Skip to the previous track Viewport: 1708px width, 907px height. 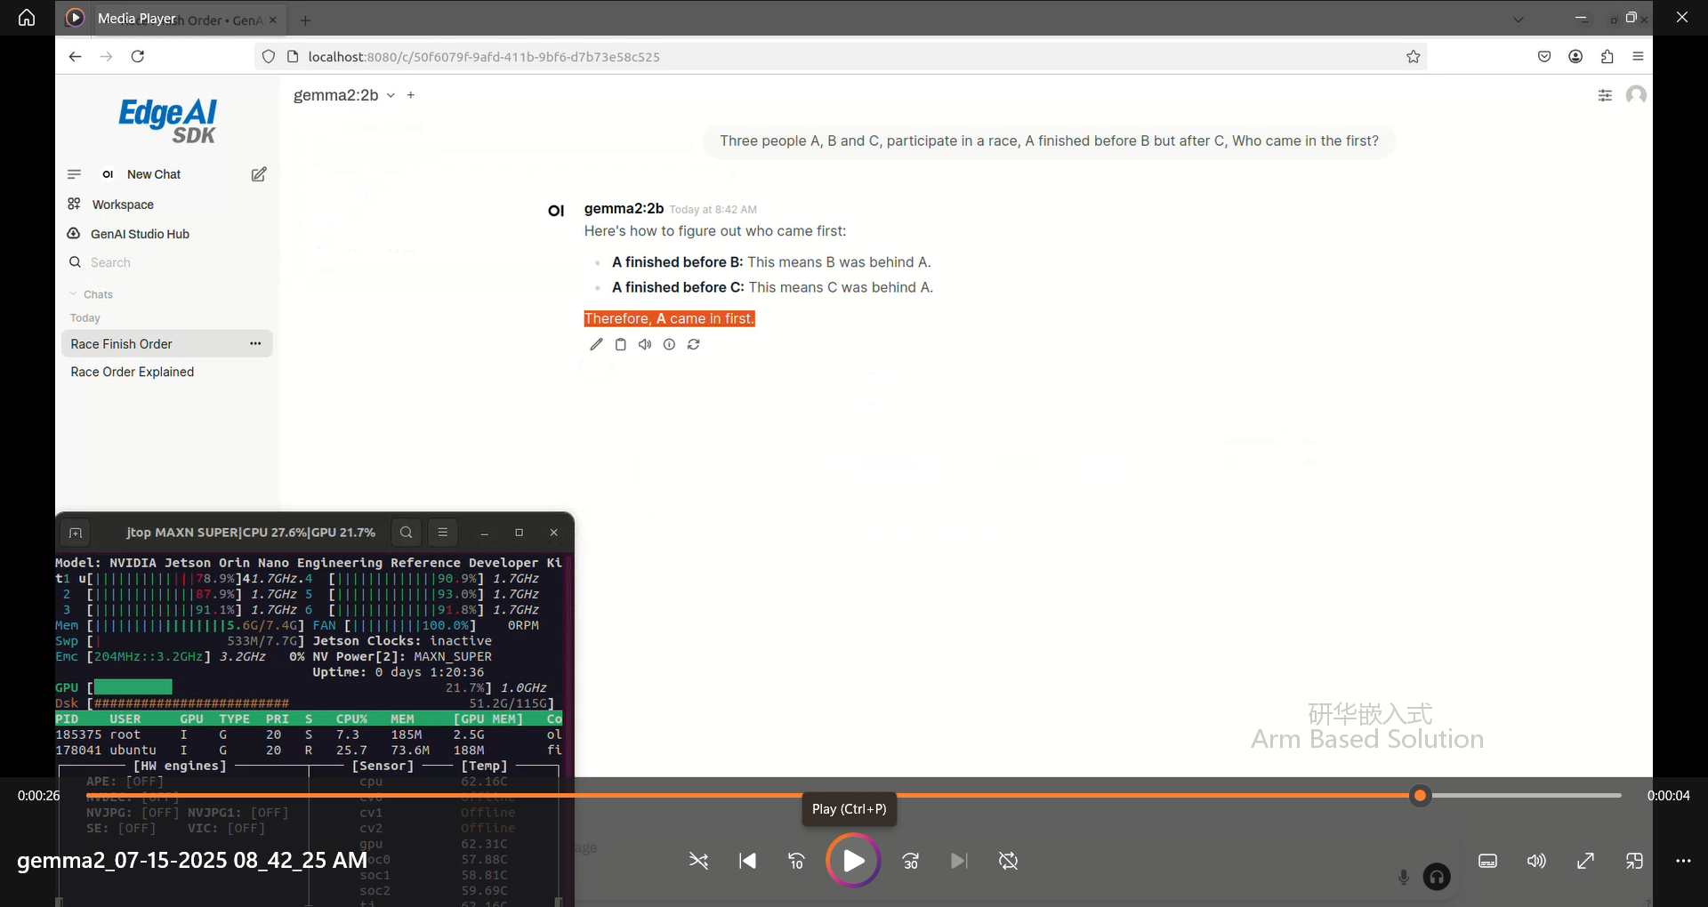tap(748, 861)
